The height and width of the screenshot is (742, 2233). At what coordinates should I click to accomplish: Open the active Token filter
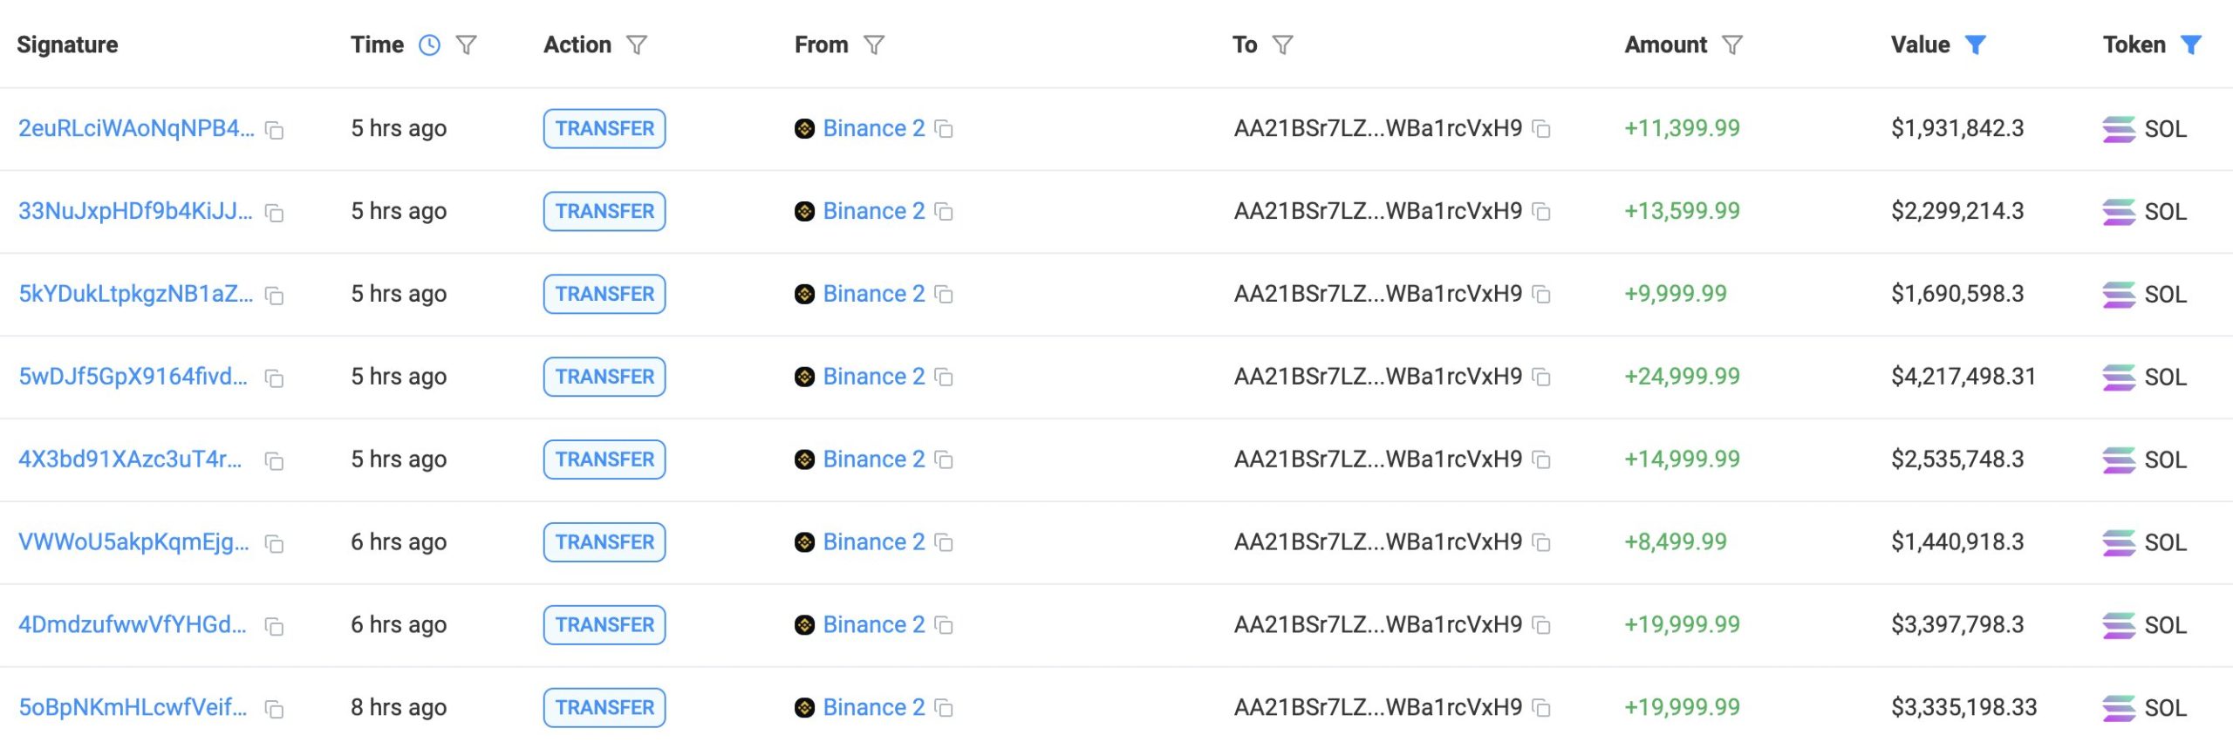pos(2190,45)
